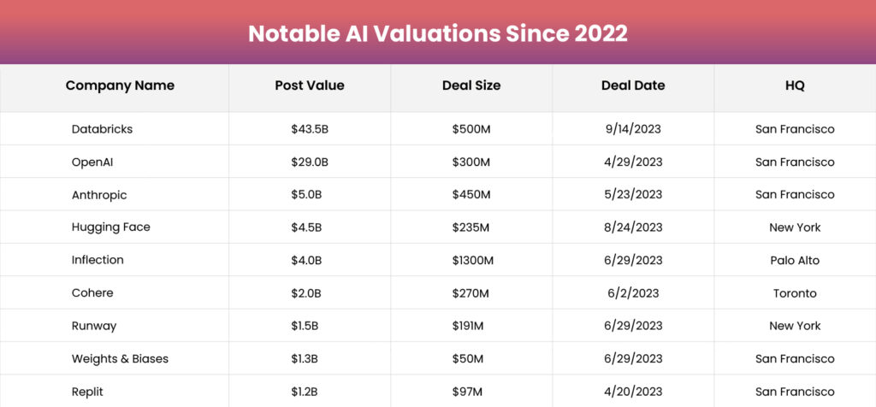Click the Post Value column header

point(310,86)
